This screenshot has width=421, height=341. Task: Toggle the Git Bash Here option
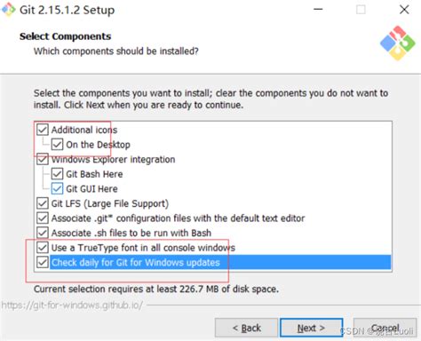(57, 174)
